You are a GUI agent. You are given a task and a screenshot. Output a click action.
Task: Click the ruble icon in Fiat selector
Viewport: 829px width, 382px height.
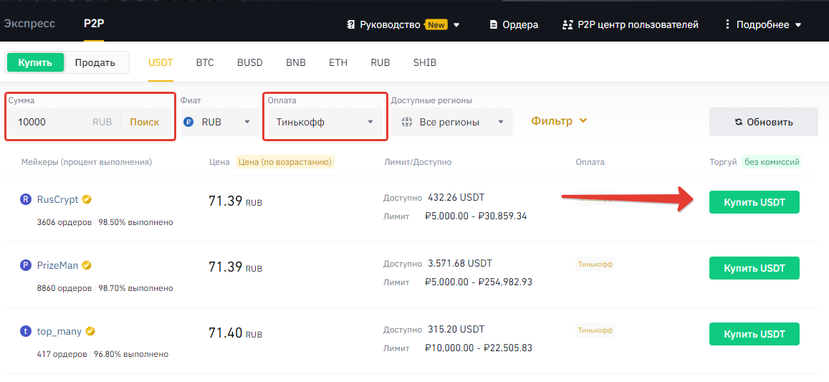pyautogui.click(x=189, y=122)
